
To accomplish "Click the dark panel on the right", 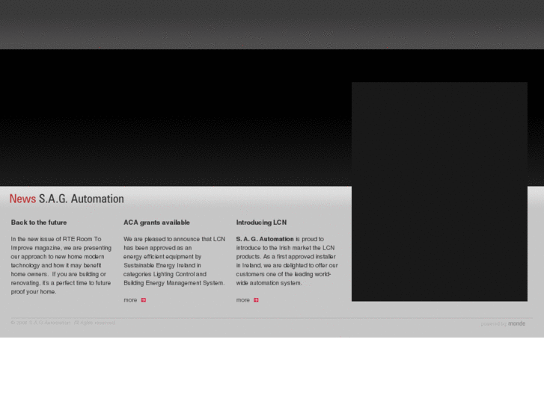I will 439,191.
